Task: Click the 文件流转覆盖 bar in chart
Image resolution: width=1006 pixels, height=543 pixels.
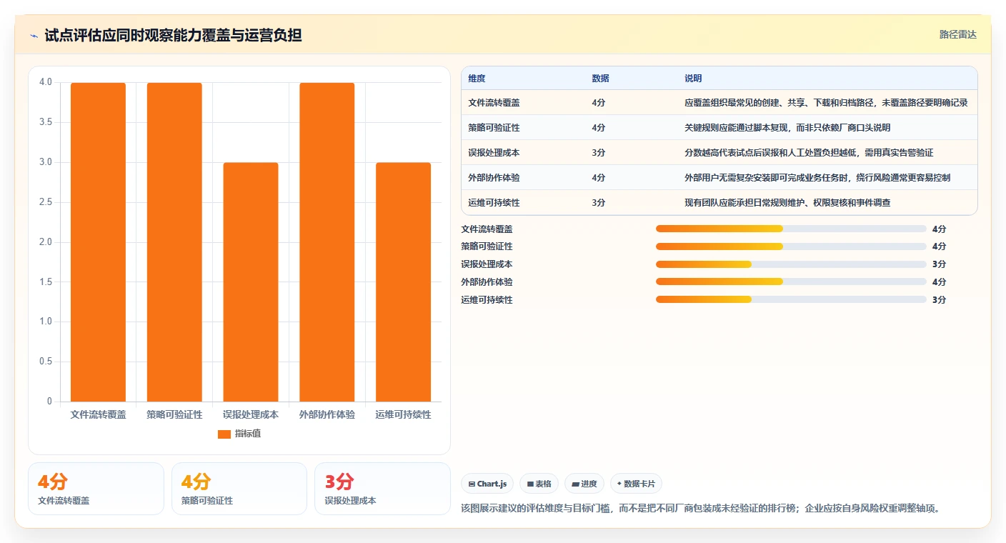Action: [x=99, y=242]
